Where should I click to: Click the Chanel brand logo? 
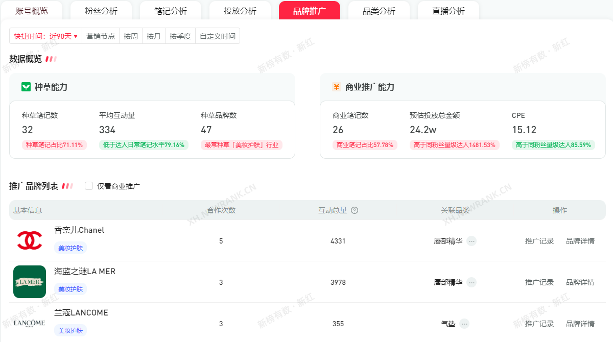coord(30,240)
